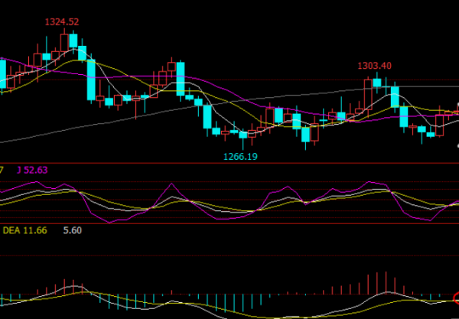Click the cyan candlestick at the far left edge

coord(2,74)
